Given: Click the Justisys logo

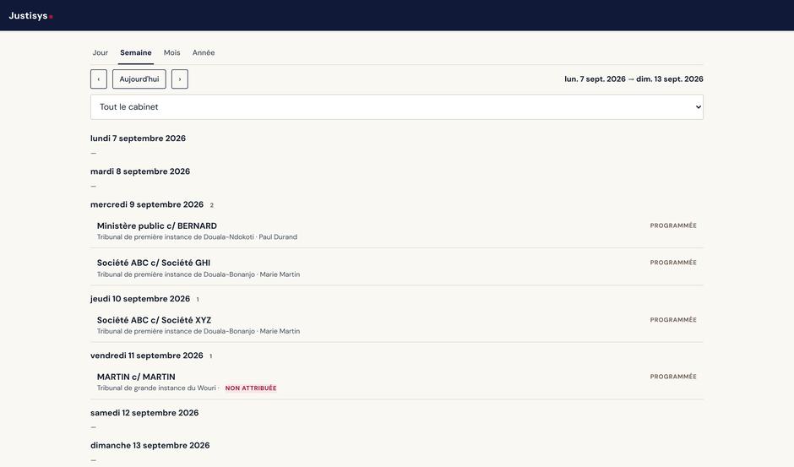Looking at the screenshot, I should (30, 16).
